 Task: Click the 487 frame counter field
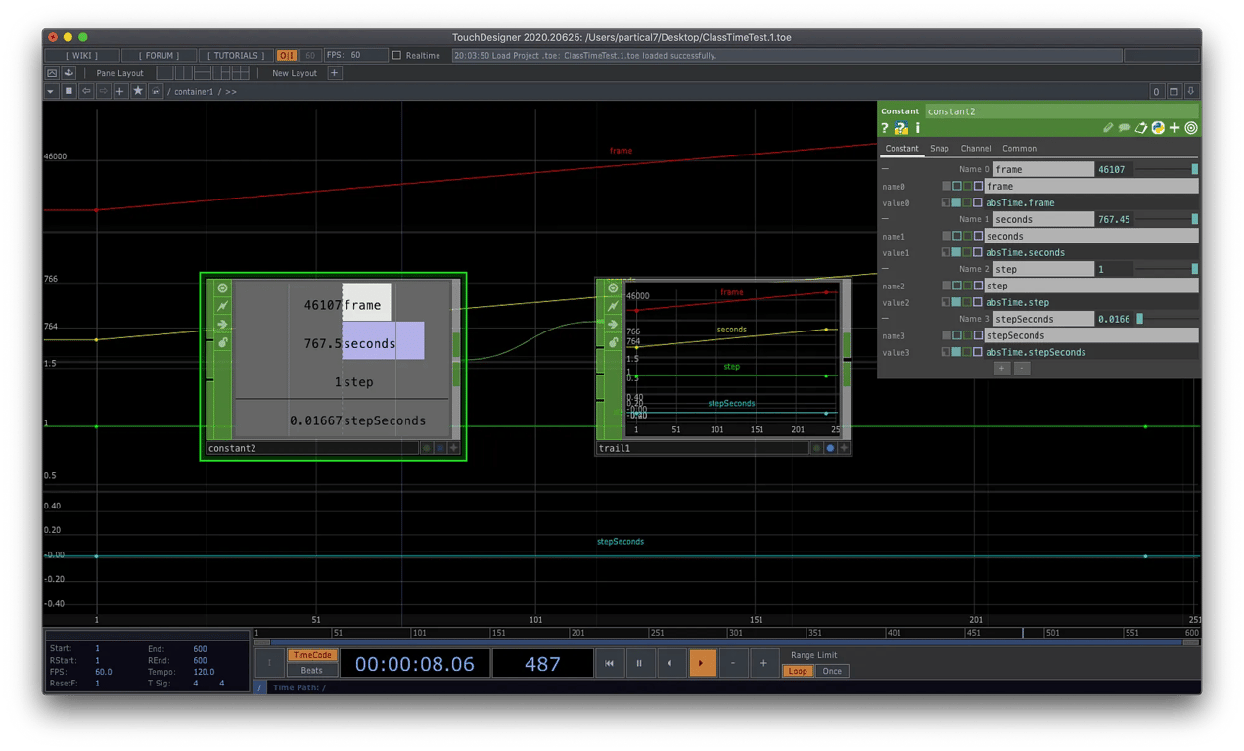coord(542,663)
